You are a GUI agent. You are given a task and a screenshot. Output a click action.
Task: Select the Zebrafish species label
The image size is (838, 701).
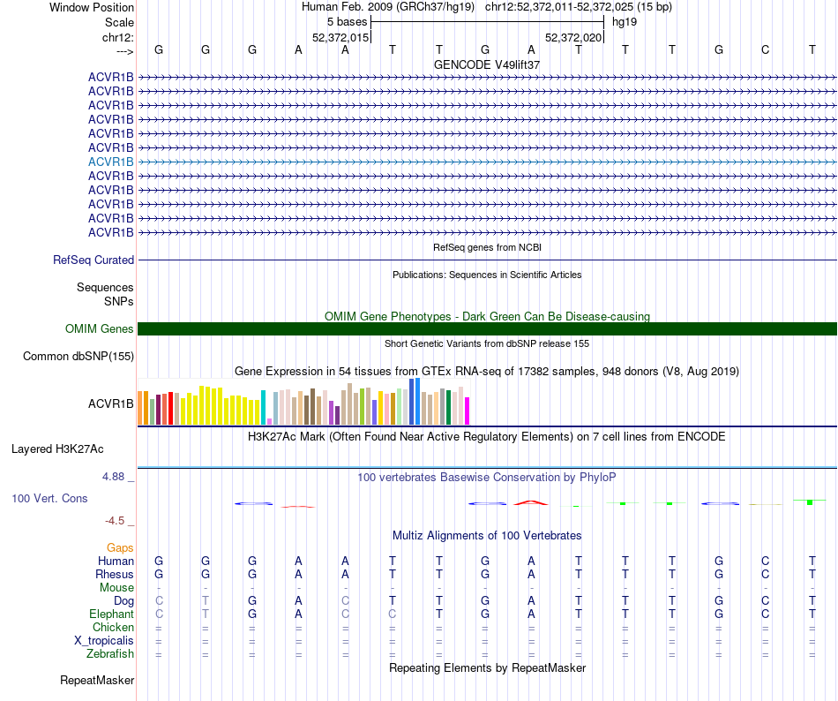(110, 654)
